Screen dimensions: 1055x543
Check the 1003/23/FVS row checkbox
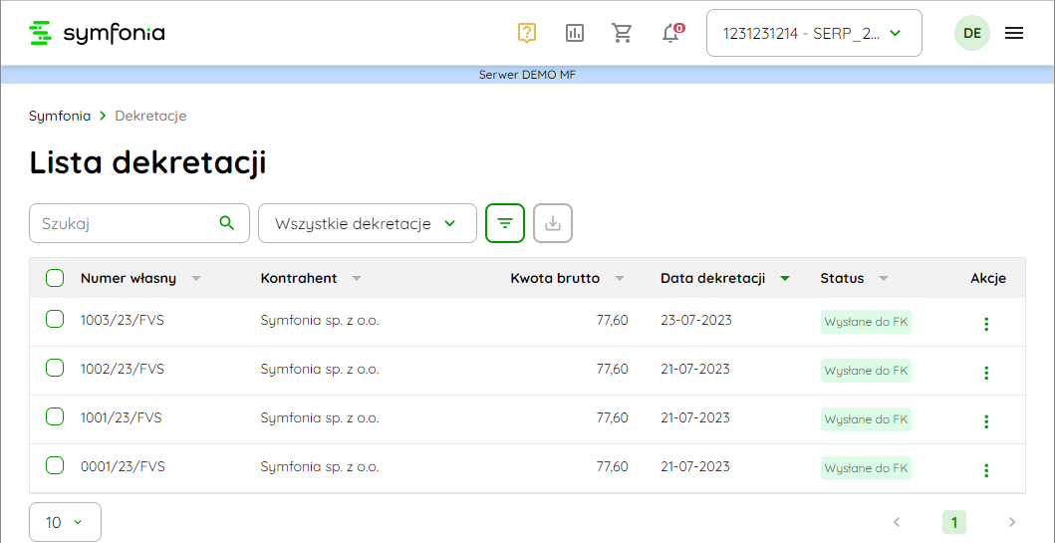(55, 319)
